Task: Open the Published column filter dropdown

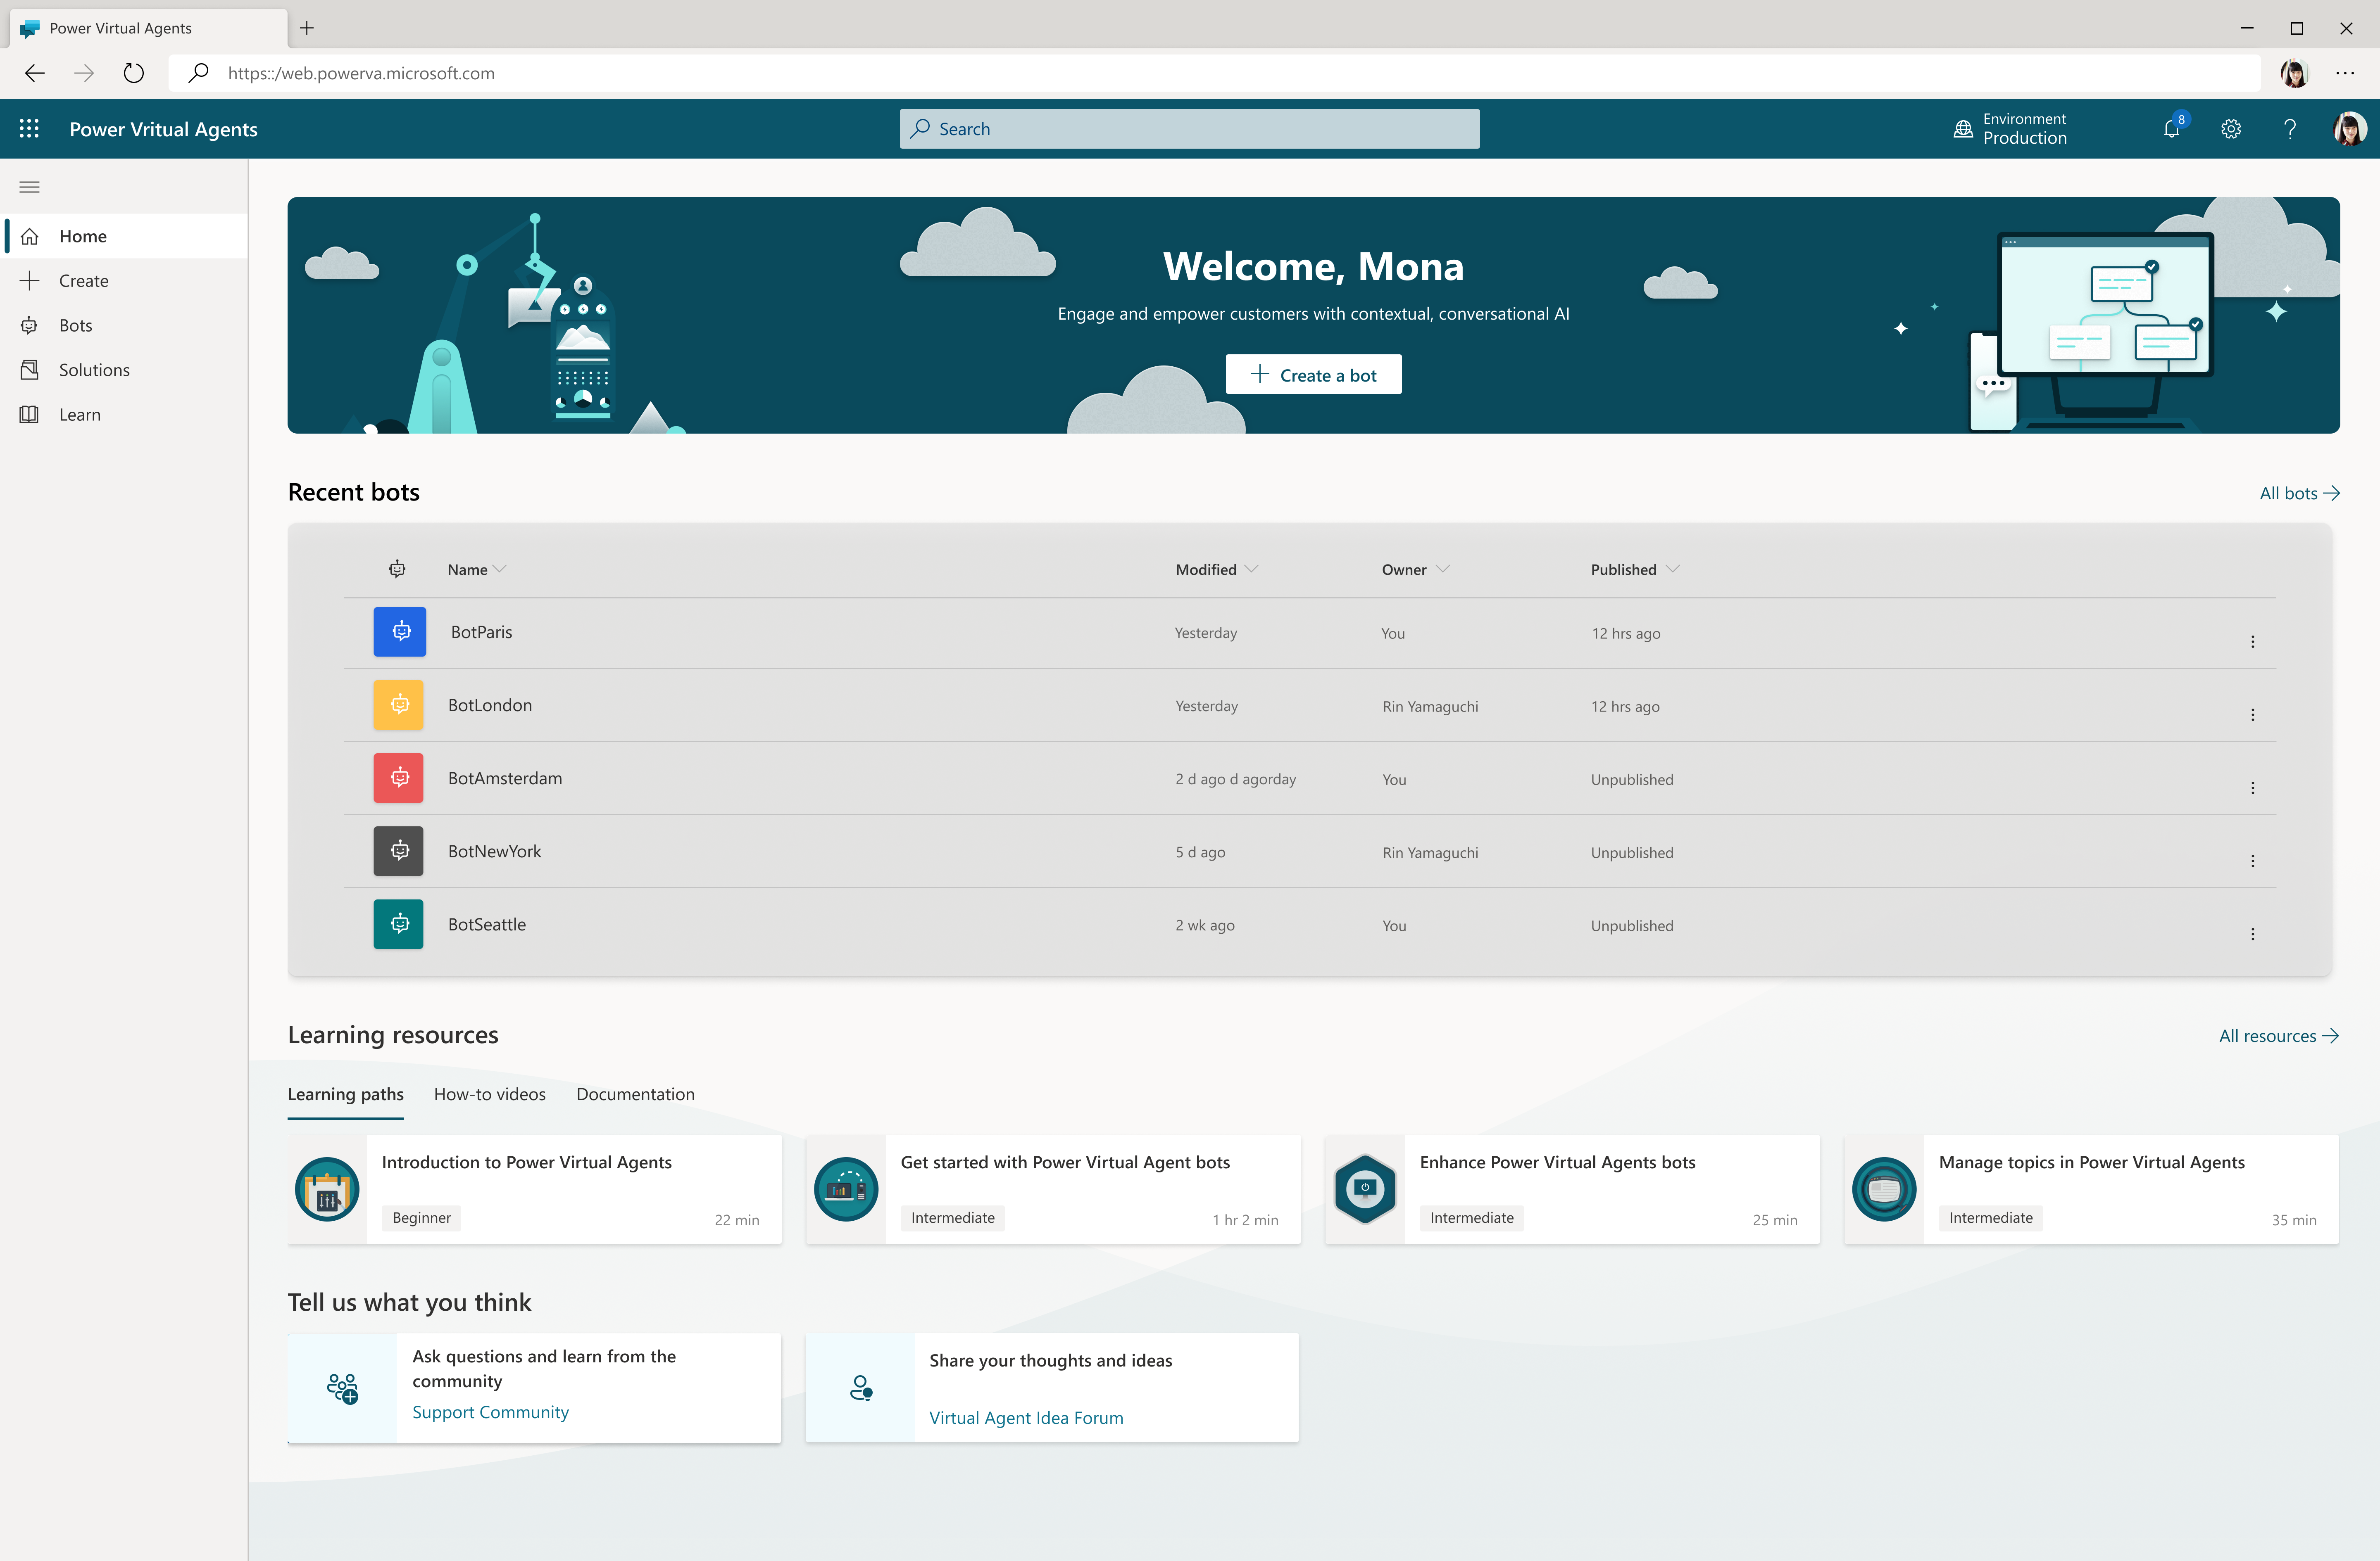Action: pyautogui.click(x=1673, y=569)
